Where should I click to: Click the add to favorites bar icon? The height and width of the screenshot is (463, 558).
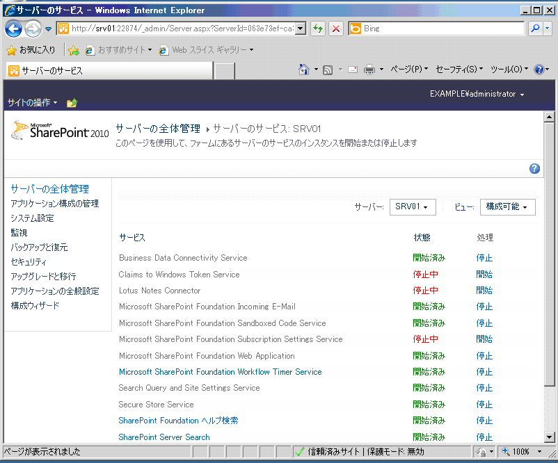[x=74, y=51]
